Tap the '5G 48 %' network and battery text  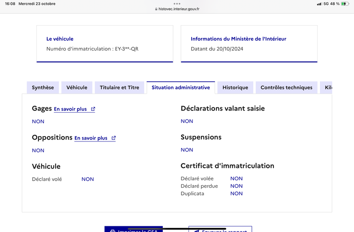(x=331, y=4)
